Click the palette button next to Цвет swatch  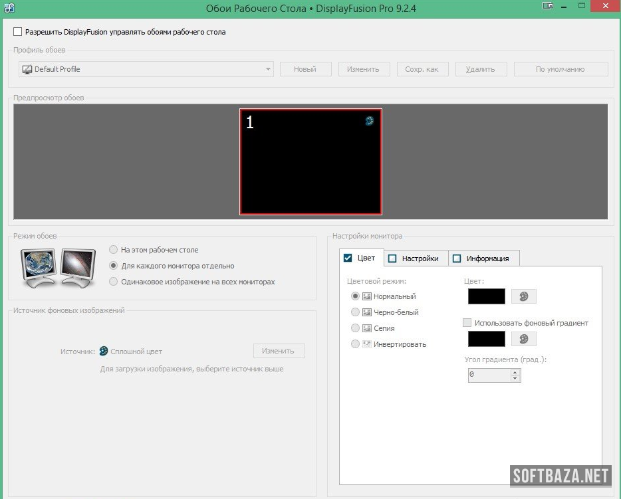(523, 296)
